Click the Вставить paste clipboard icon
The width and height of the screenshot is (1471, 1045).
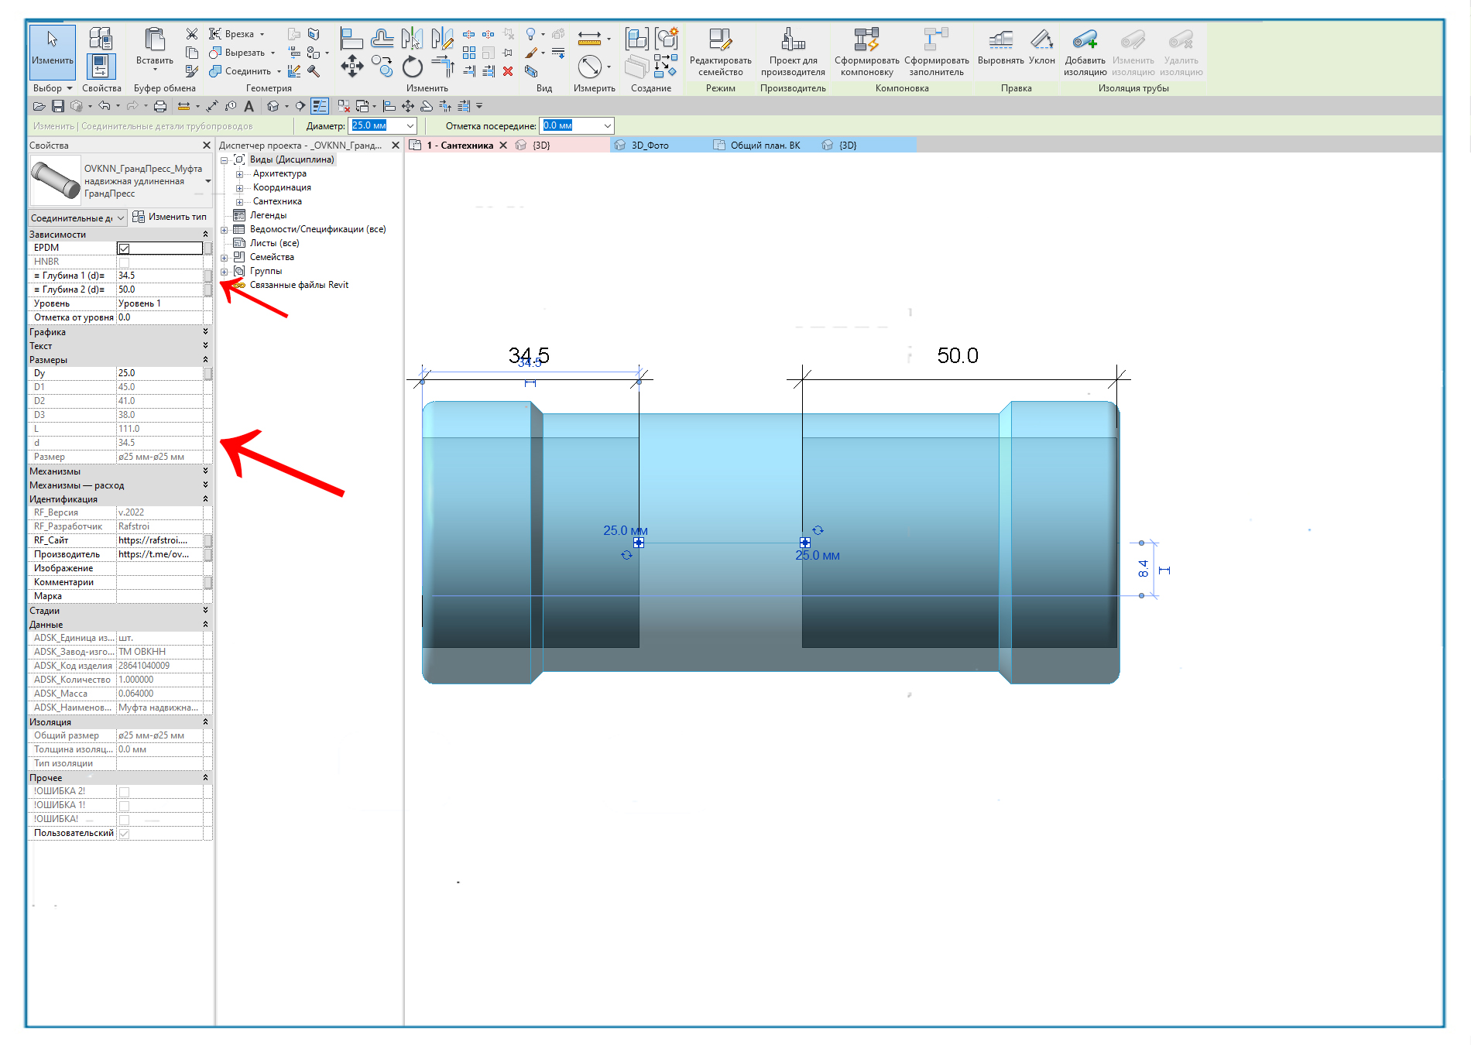click(x=155, y=40)
